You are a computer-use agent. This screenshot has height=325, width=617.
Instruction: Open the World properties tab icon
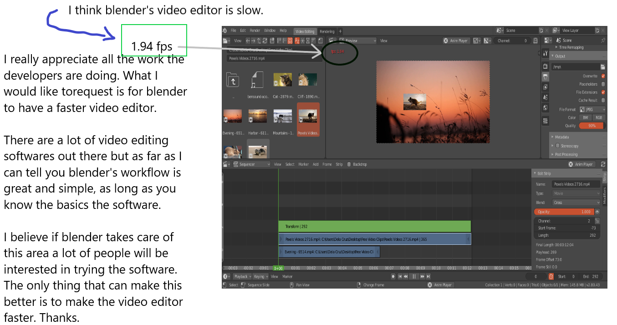tap(546, 108)
